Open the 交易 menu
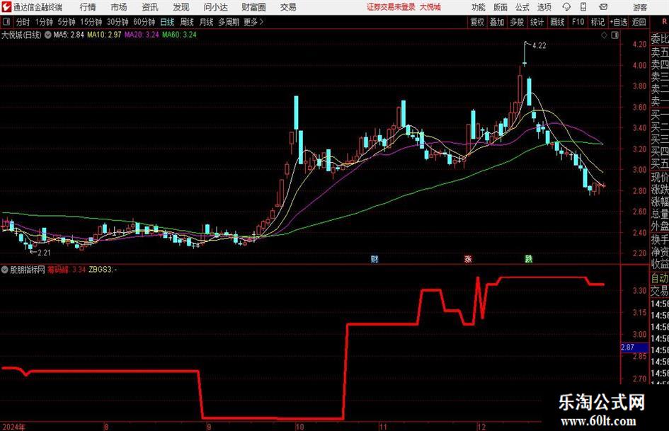Image resolution: width=669 pixels, height=431 pixels. click(288, 7)
